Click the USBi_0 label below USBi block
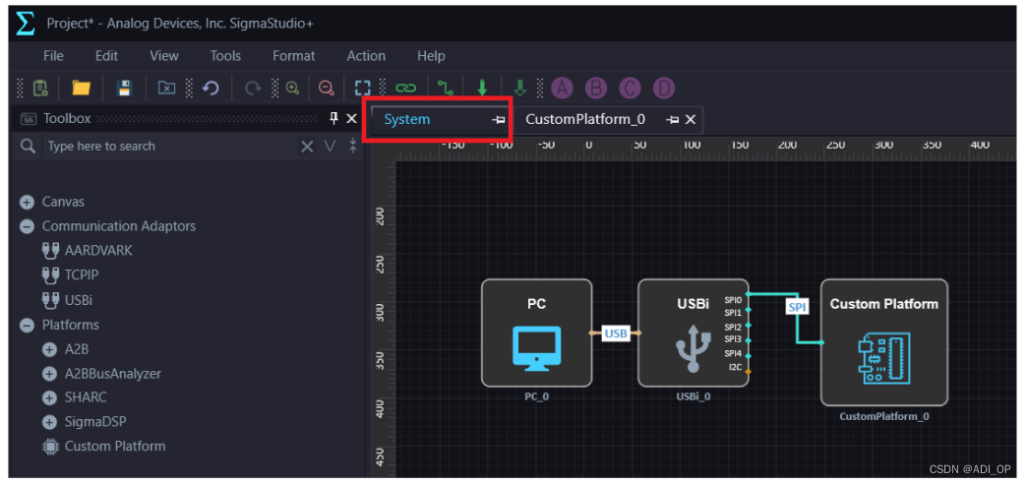The width and height of the screenshot is (1027, 485). [694, 396]
